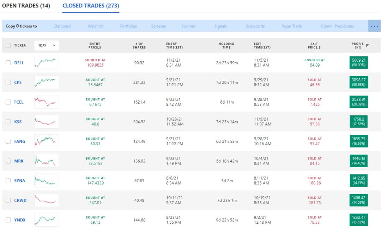Screen dimensions: 381x228
Task: Open the FCEL sparkline chart thumbnail
Action: click(x=47, y=102)
